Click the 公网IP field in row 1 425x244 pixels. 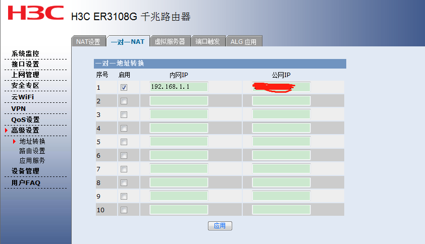coord(281,87)
